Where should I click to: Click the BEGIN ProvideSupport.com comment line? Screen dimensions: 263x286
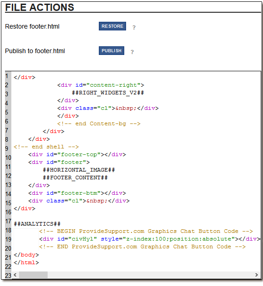146,231
